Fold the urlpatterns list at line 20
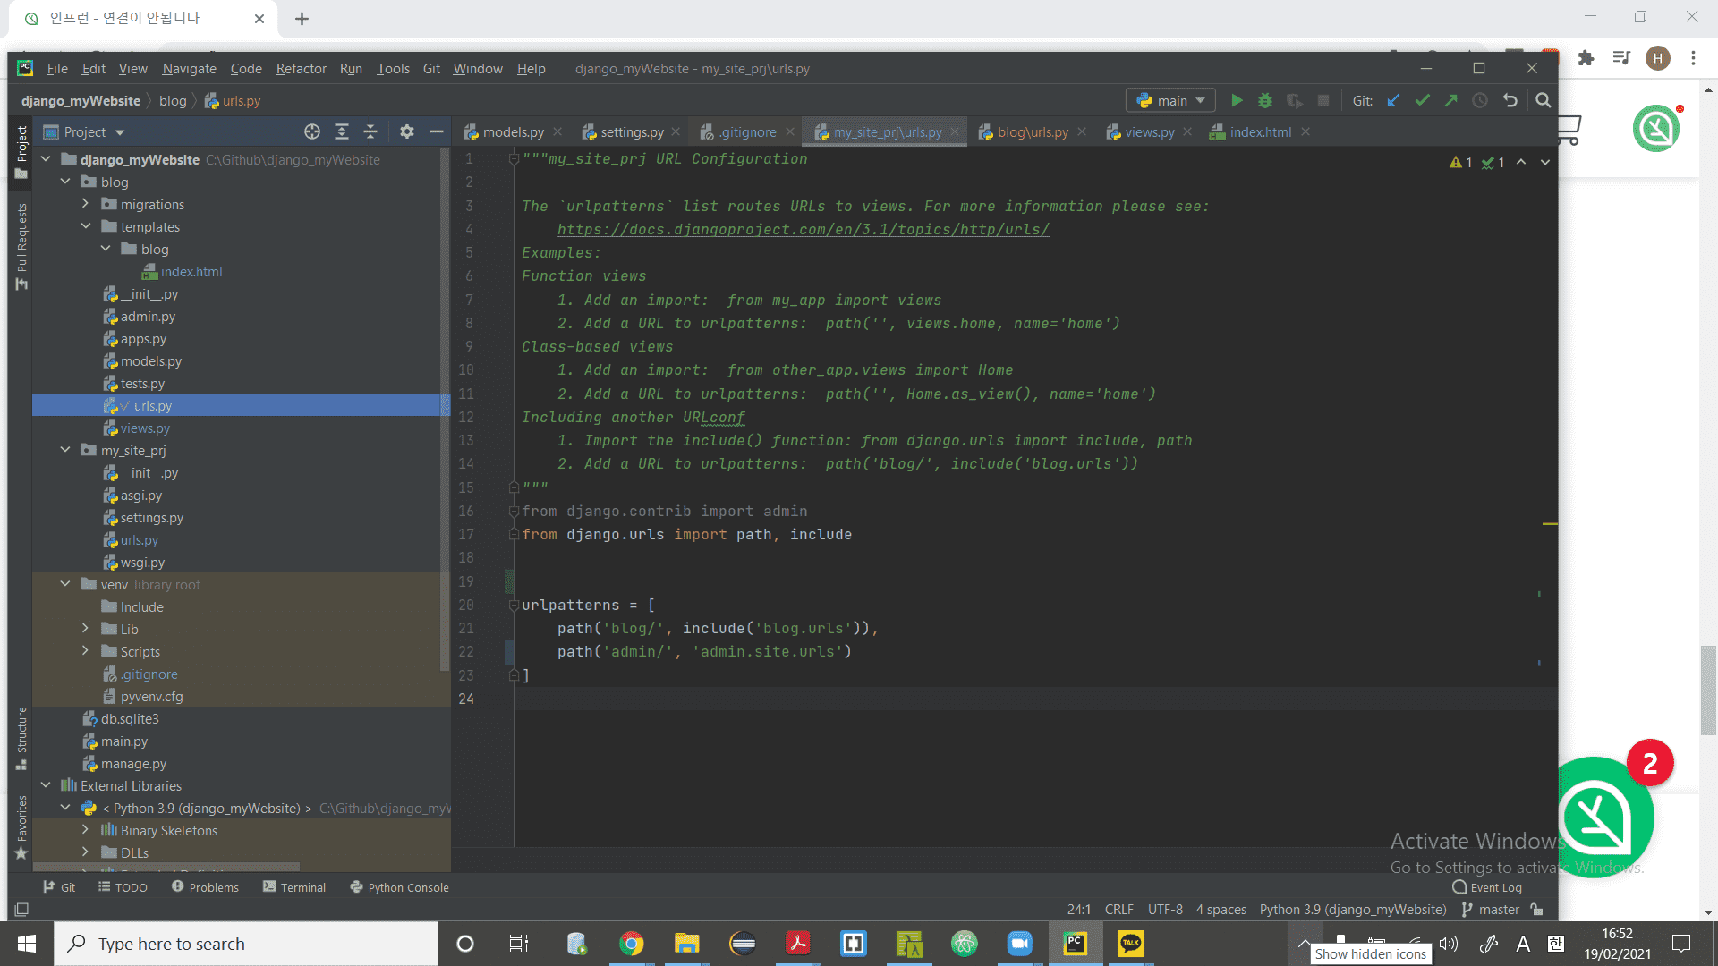Image resolution: width=1718 pixels, height=966 pixels. (514, 606)
